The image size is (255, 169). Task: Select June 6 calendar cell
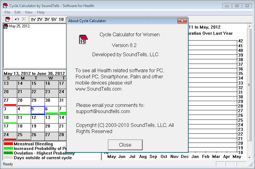click(52, 110)
